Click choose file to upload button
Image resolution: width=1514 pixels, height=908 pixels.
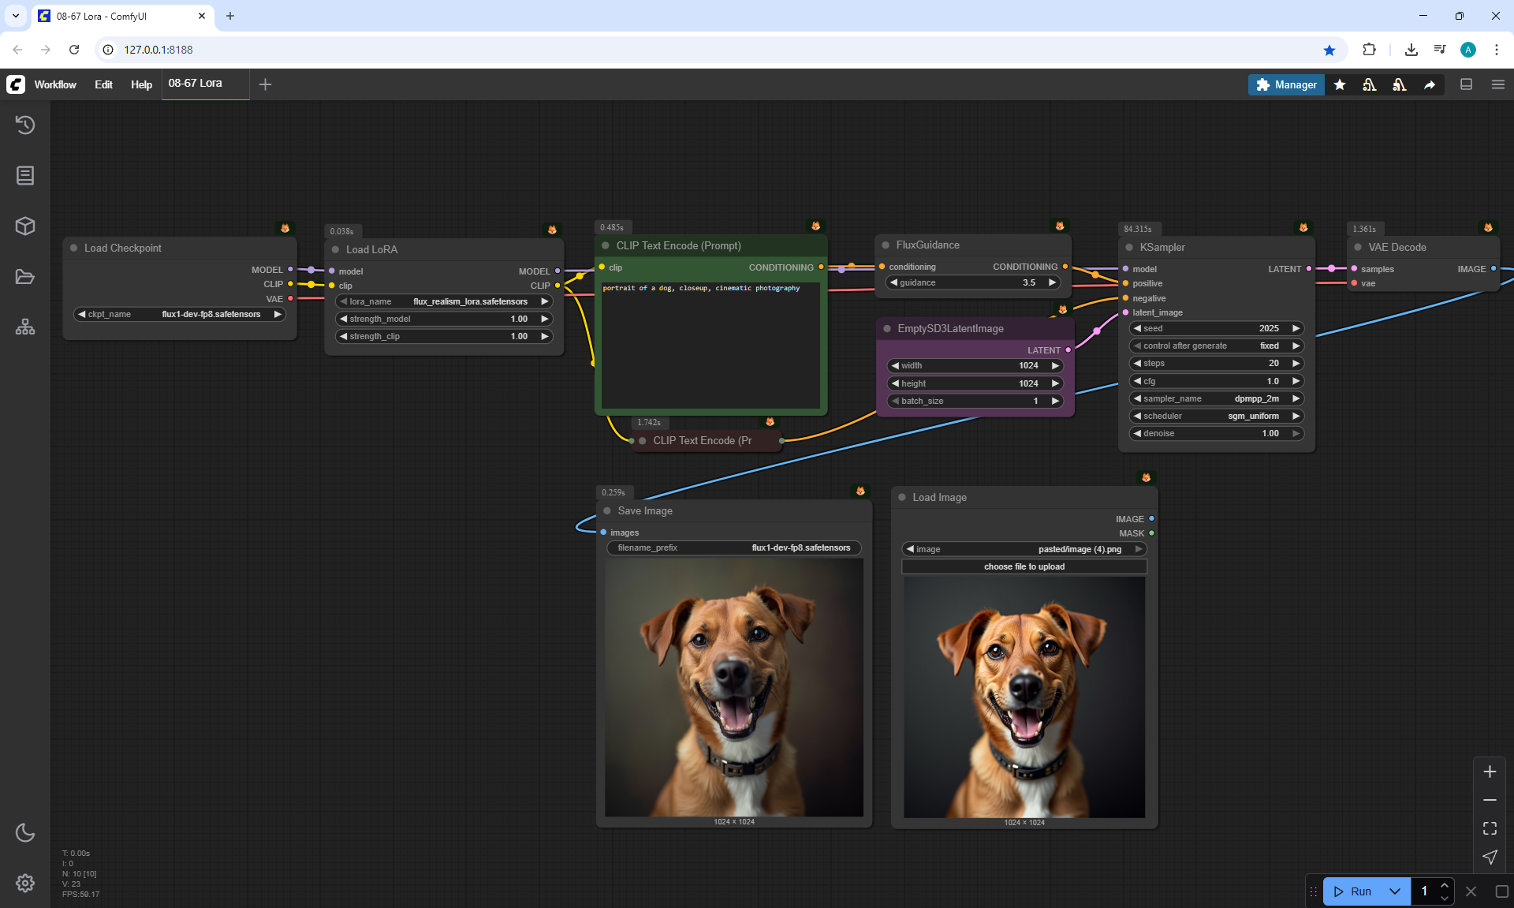(x=1024, y=566)
